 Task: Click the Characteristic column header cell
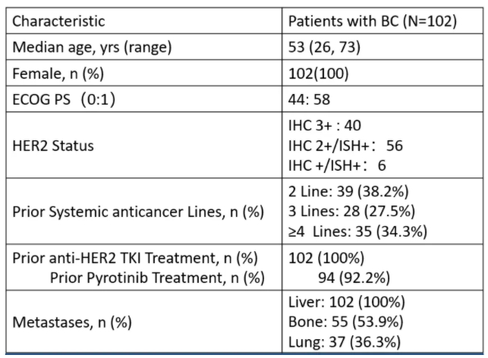[58, 20]
